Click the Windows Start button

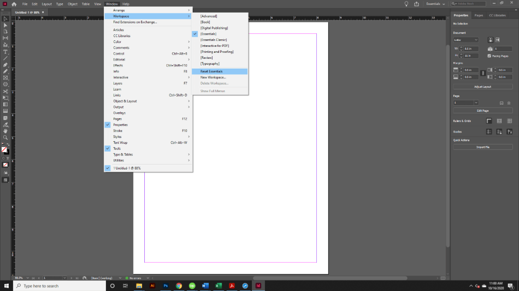pyautogui.click(x=7, y=286)
